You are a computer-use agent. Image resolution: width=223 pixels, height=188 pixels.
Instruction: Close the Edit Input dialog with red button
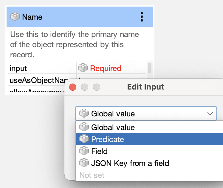pos(73,87)
